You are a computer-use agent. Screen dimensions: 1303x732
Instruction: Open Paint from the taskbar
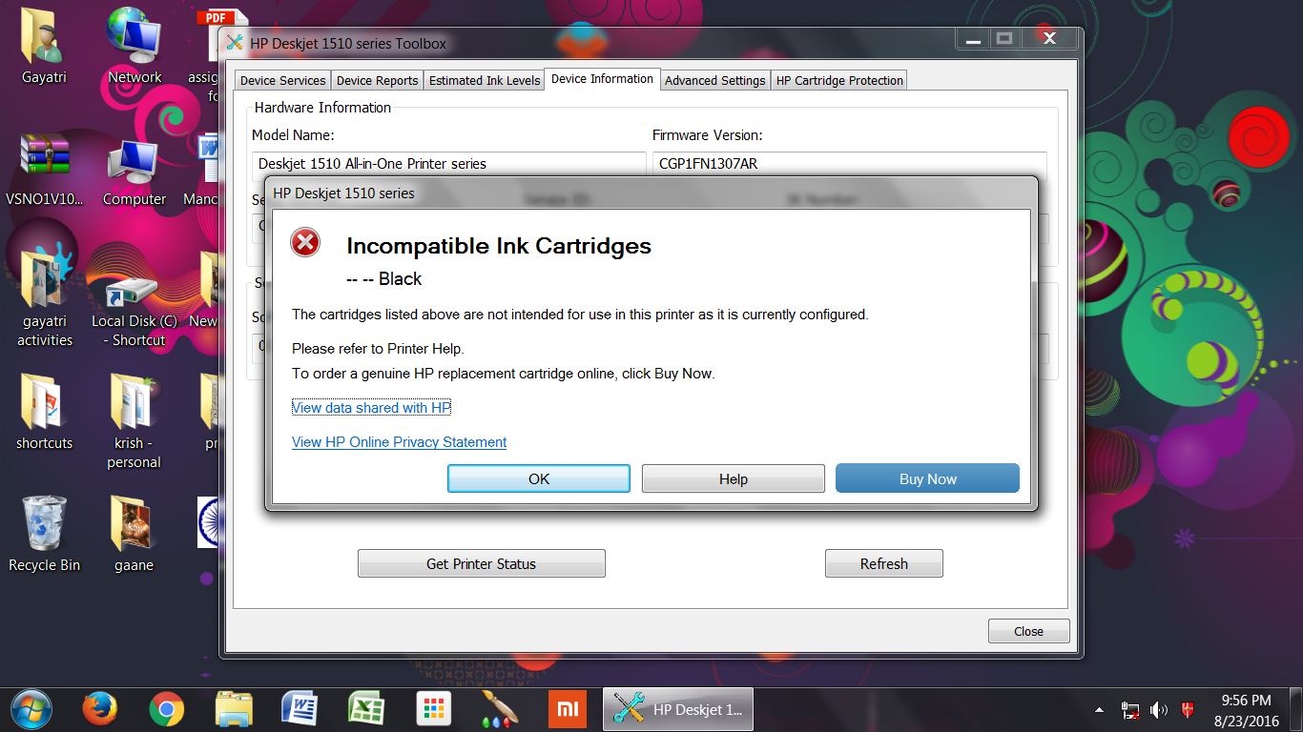500,709
